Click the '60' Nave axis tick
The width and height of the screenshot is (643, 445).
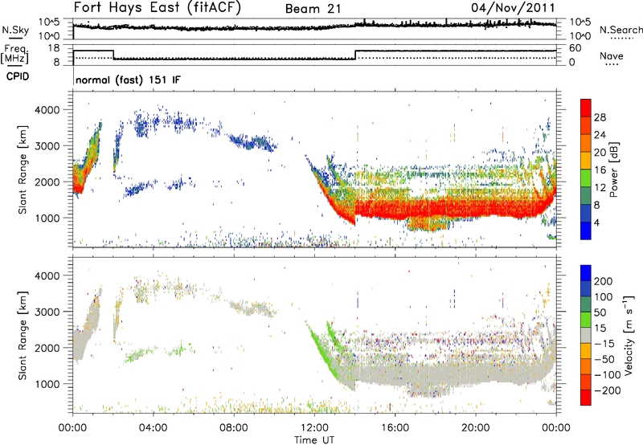(575, 48)
